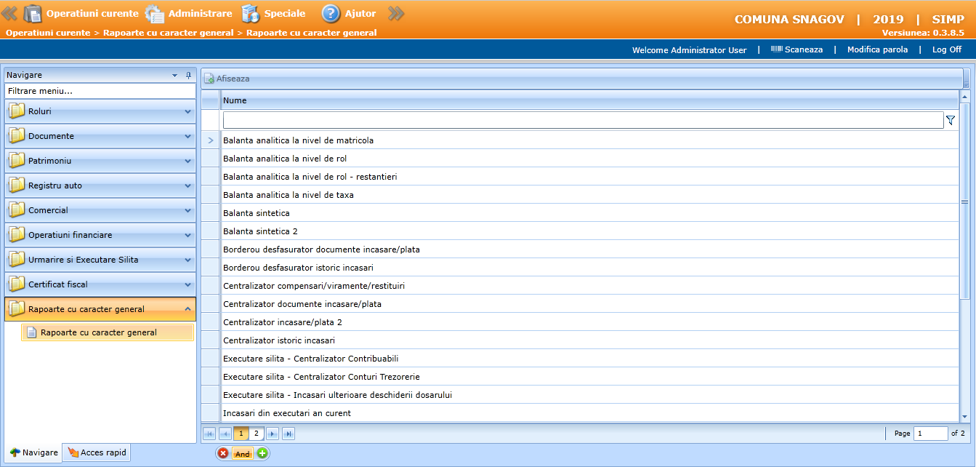Click the Ajutor help question mark icon

click(x=331, y=13)
